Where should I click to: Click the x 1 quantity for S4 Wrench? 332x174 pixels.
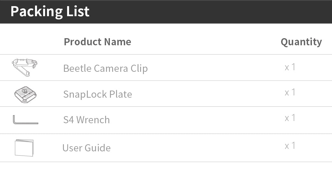pos(290,118)
